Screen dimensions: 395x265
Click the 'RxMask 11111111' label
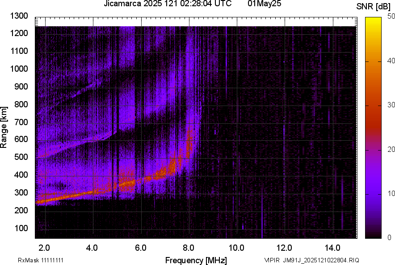coord(41,260)
